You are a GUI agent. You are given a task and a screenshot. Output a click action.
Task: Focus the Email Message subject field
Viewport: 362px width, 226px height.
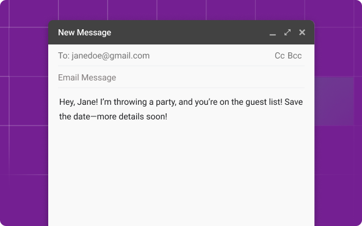click(181, 77)
